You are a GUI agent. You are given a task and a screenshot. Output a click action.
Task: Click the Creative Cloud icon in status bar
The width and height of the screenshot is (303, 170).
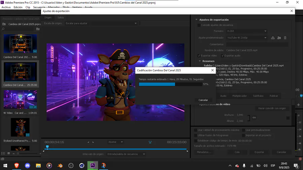(x=2, y=159)
